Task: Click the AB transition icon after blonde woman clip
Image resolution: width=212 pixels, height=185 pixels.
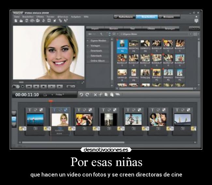Action: (x=72, y=128)
